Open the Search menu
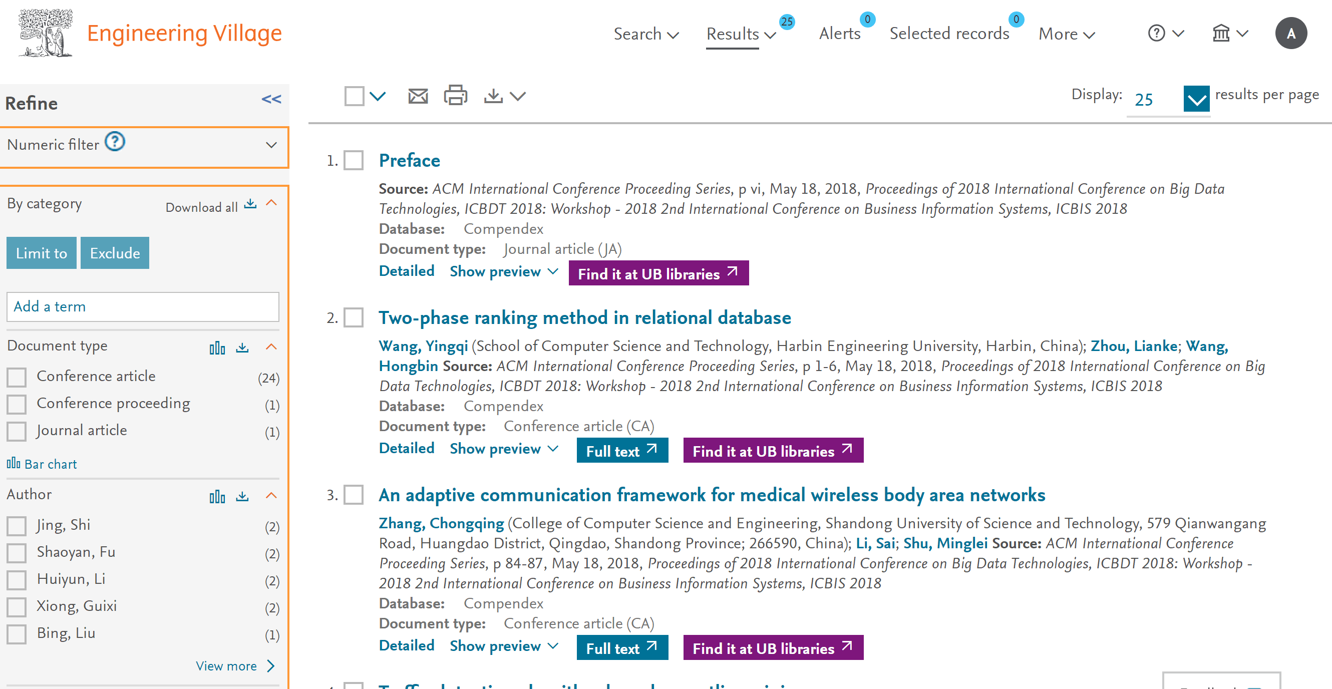The height and width of the screenshot is (689, 1332). click(646, 34)
